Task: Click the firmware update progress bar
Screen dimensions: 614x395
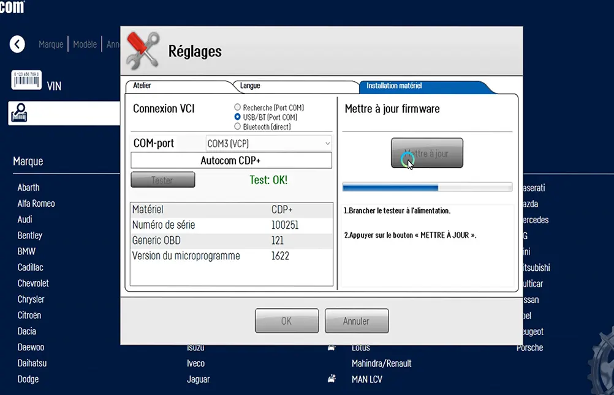Action: [x=427, y=187]
